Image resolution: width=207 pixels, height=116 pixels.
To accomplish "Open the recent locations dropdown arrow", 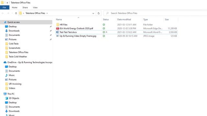I will (12, 13).
